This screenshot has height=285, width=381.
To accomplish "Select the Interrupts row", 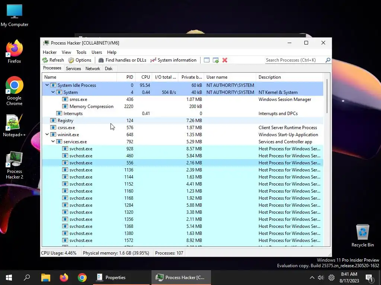I will 183,114.
